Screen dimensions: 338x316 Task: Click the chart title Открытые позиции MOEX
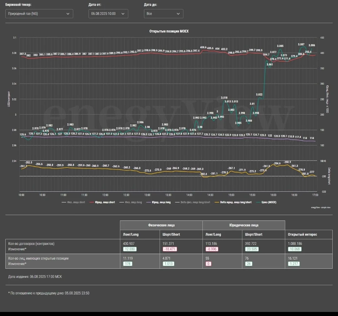(x=169, y=31)
